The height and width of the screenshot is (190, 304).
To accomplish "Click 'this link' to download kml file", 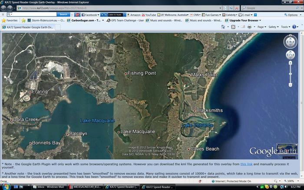I will point(246,164).
